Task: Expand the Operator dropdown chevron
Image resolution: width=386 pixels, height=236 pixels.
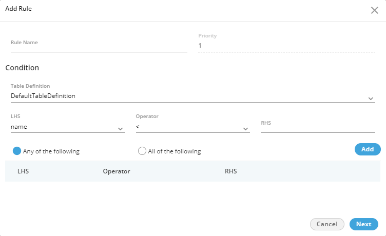Action: (245, 129)
